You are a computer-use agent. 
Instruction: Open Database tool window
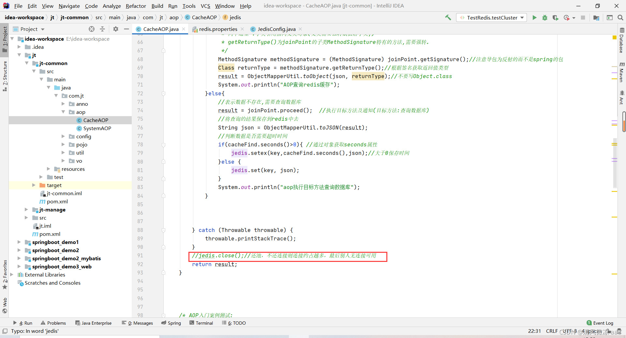tap(621, 40)
